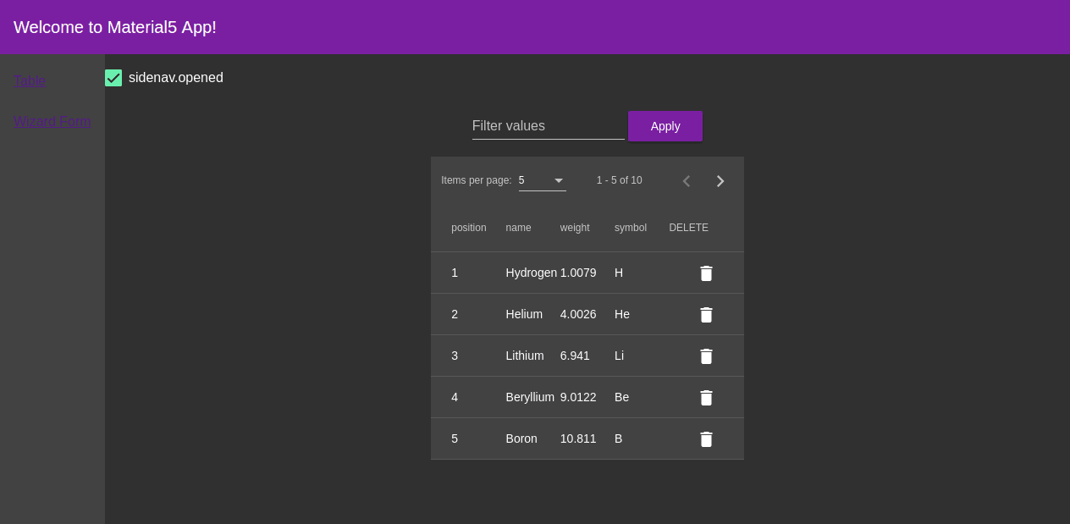This screenshot has height=524, width=1070.
Task: Open the Table sidebar link
Action: (x=30, y=81)
